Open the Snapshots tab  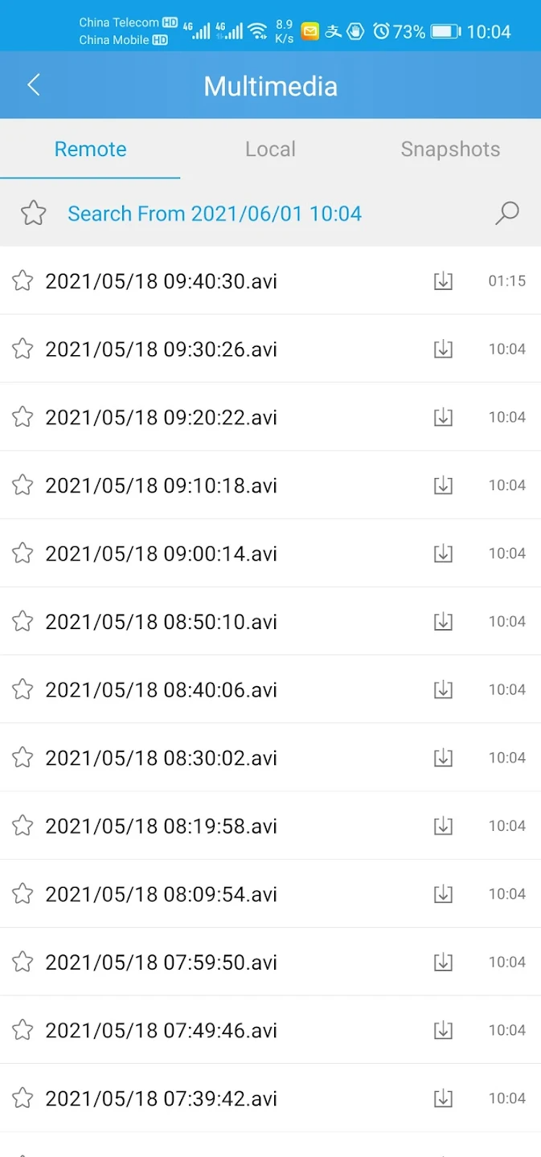point(450,149)
